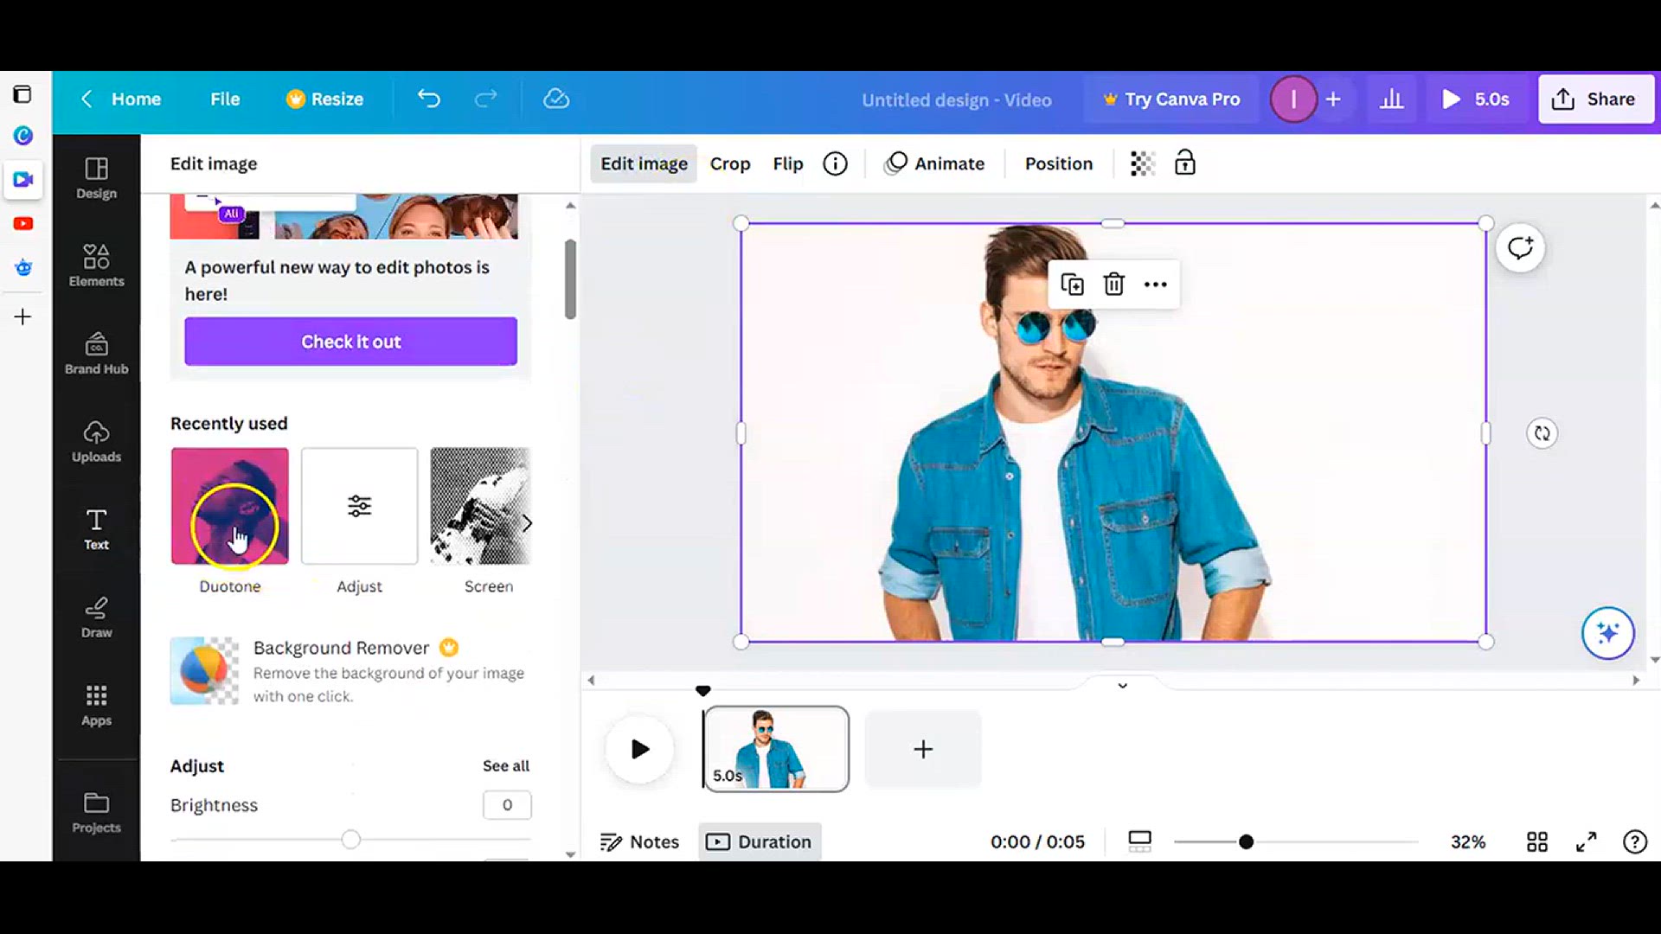Add a new page with plus button
The image size is (1661, 934).
click(x=923, y=749)
